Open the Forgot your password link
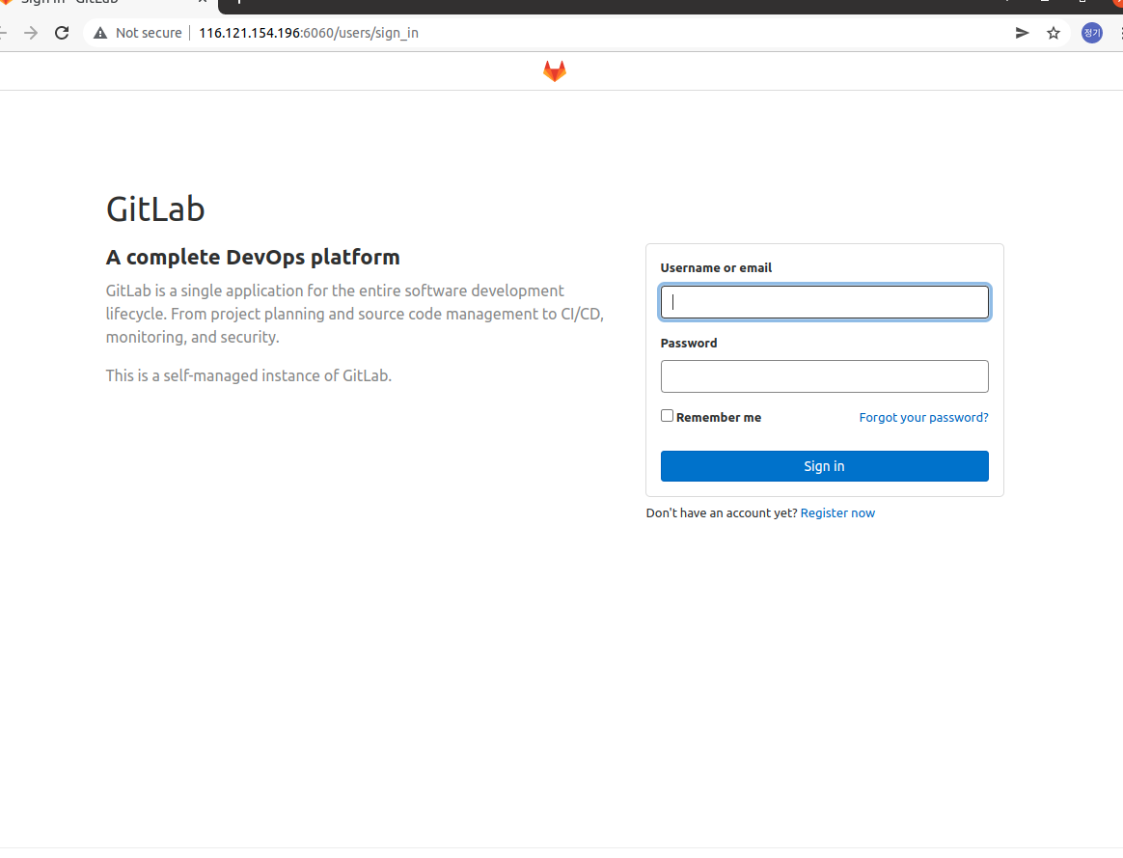 pos(923,418)
